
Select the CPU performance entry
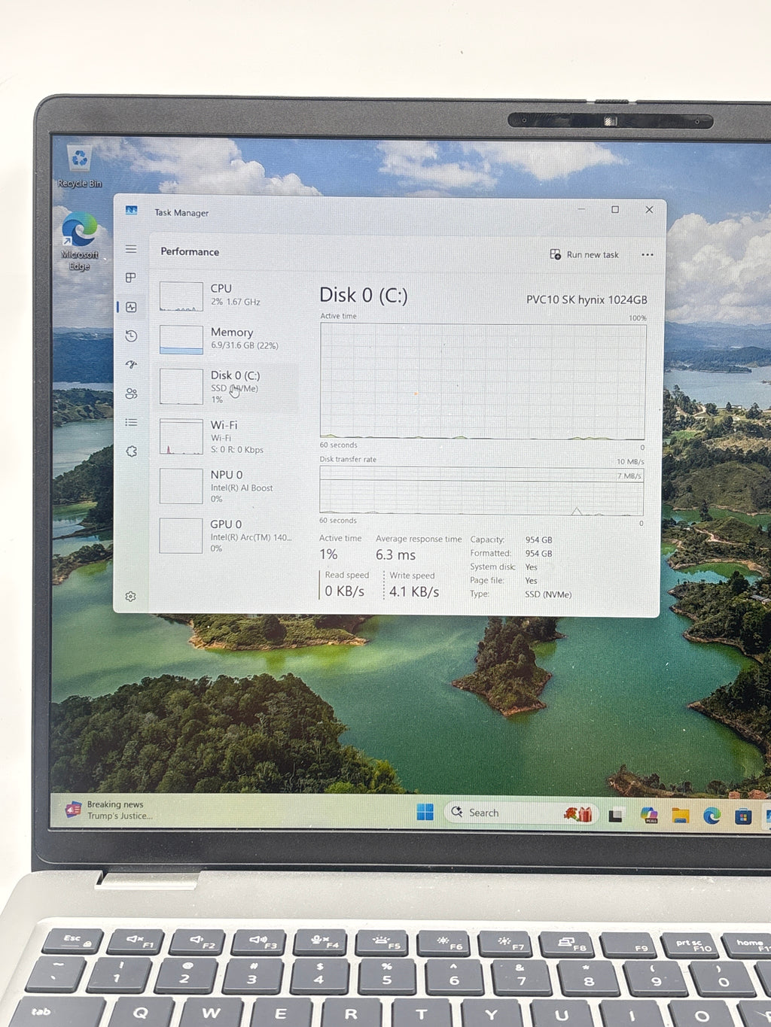tap(227, 296)
